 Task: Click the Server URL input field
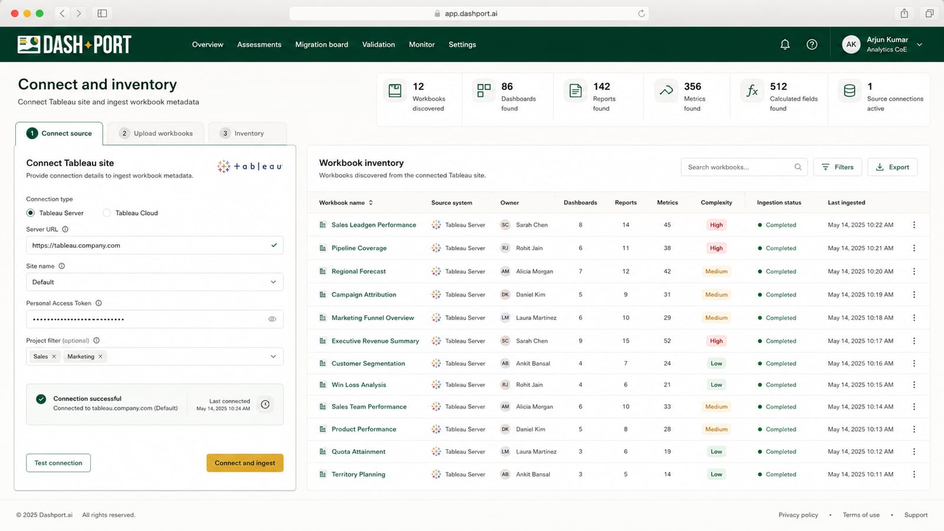click(155, 245)
